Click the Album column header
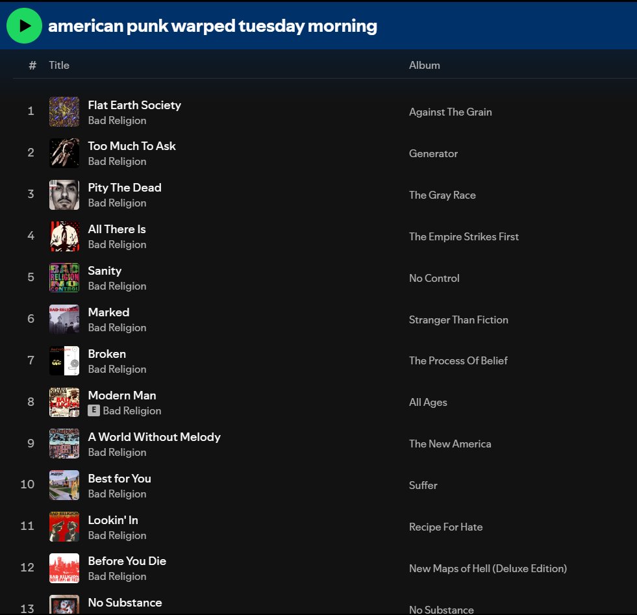637x615 pixels. (424, 66)
